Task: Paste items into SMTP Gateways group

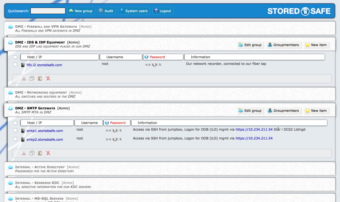Action: tap(40, 153)
